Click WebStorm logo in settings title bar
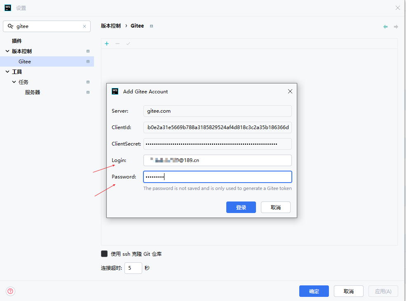This screenshot has width=406, height=301. pyautogui.click(x=8, y=8)
